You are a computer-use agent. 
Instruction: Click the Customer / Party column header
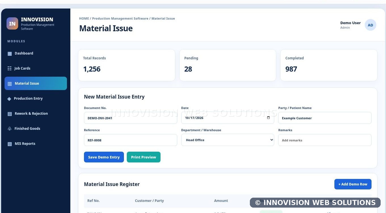(x=149, y=201)
